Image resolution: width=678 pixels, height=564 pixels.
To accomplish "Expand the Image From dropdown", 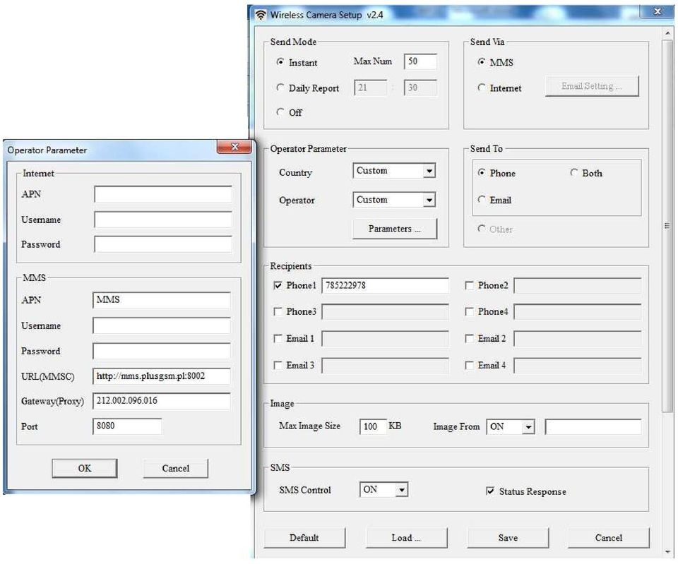I will (510, 427).
